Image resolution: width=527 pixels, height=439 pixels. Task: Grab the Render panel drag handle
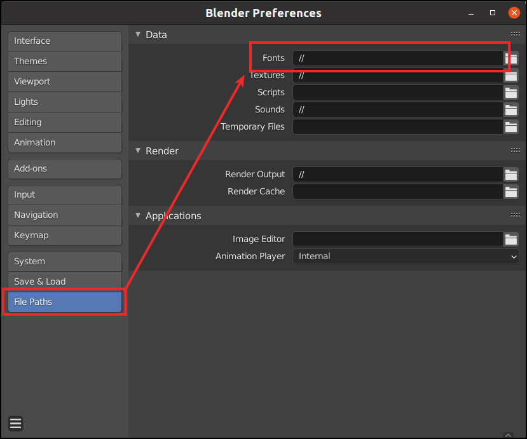515,150
